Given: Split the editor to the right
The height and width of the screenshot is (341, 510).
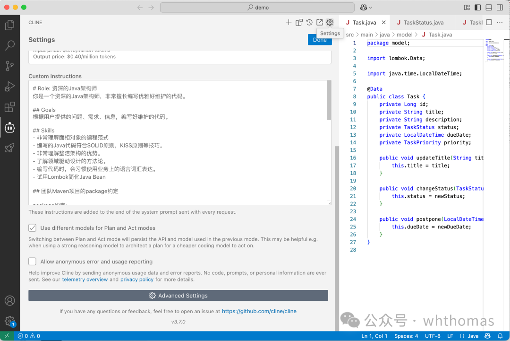Looking at the screenshot, I should pos(489,22).
